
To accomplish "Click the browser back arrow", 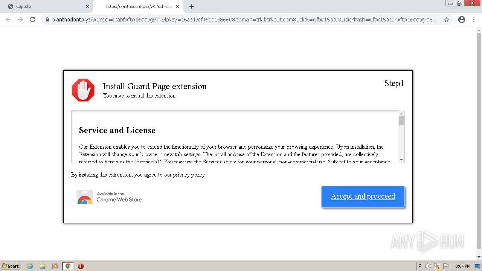I will pos(8,20).
